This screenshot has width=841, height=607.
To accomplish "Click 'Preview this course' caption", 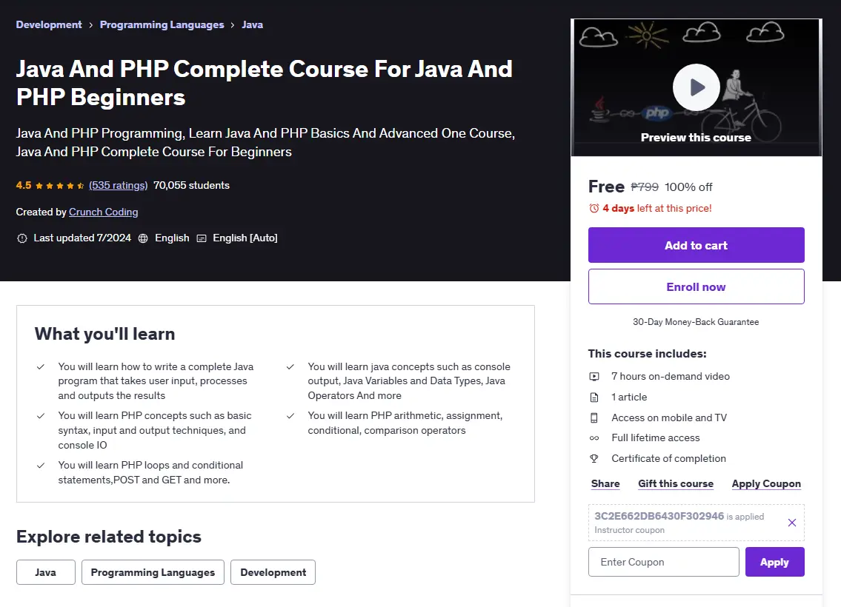I will tap(697, 138).
